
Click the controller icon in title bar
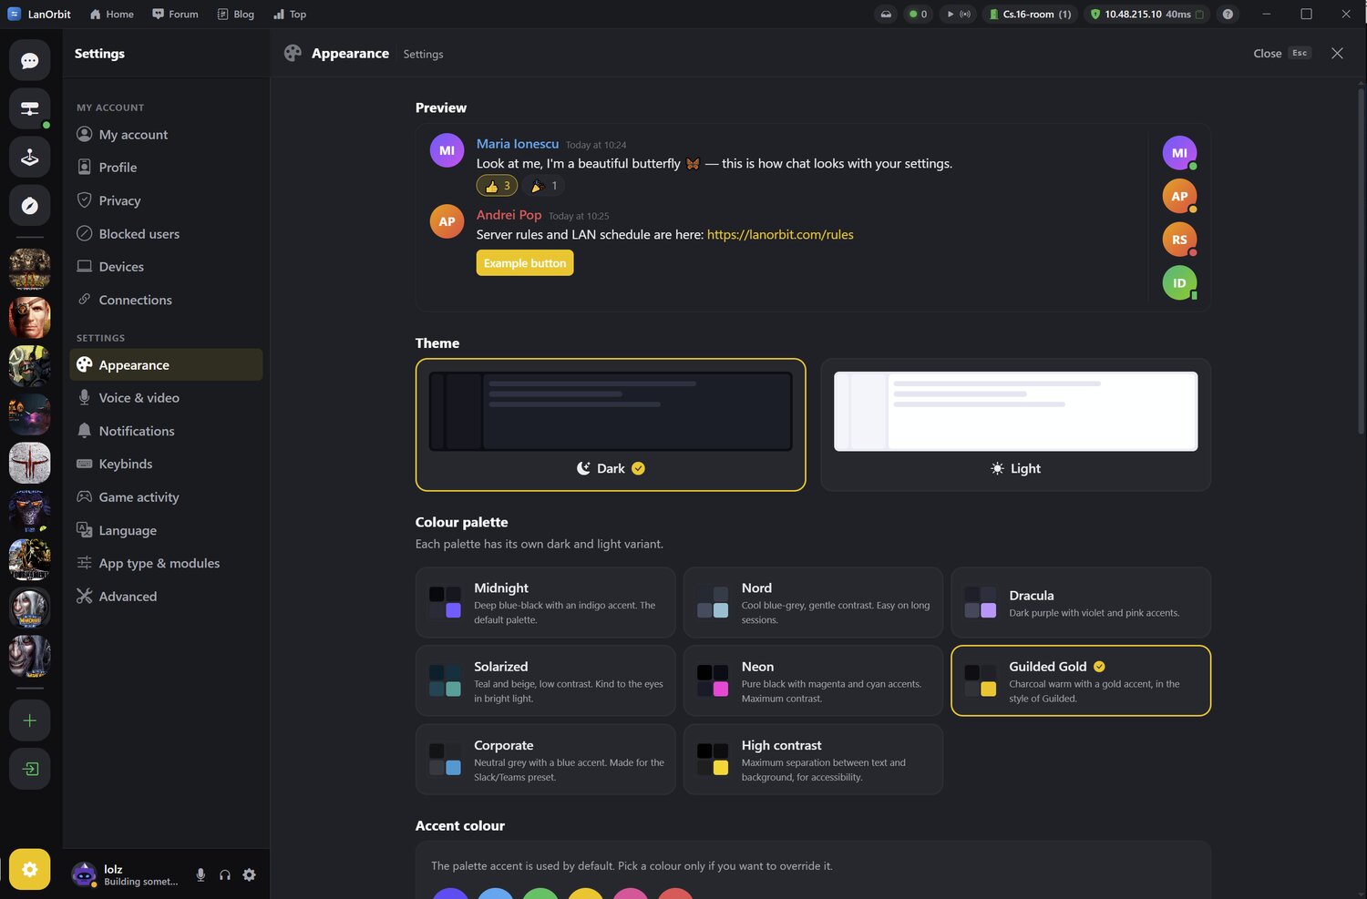click(x=886, y=14)
